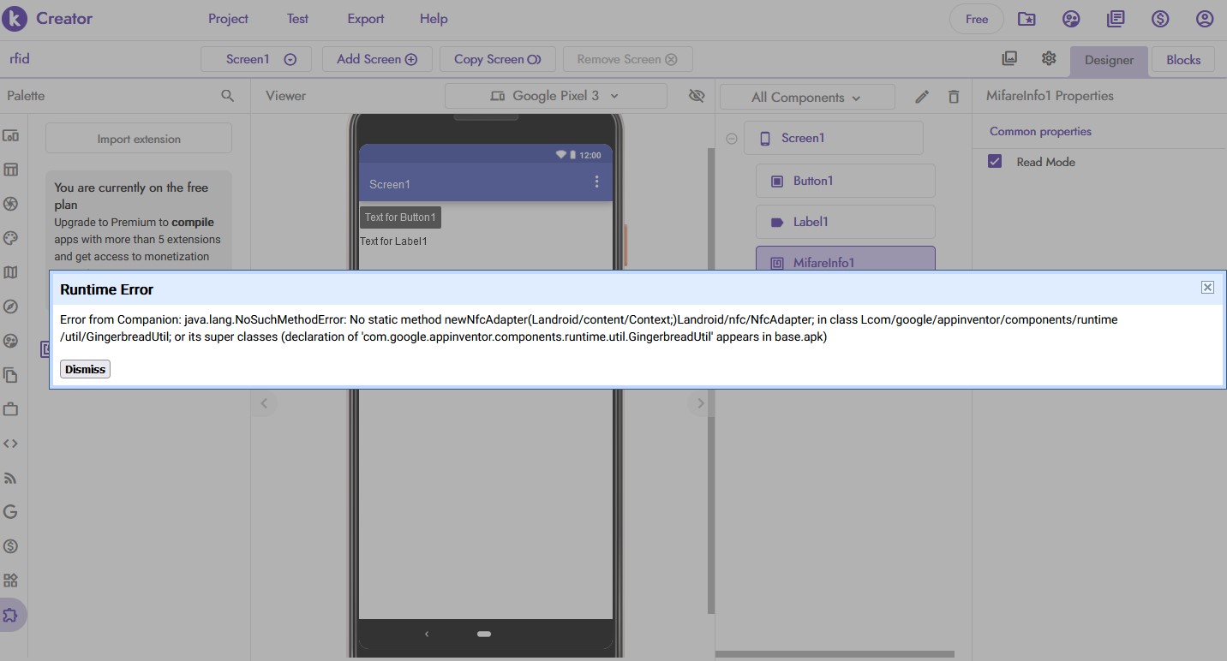Open the Connectivity feed palette icon
1227x661 pixels.
click(x=11, y=478)
